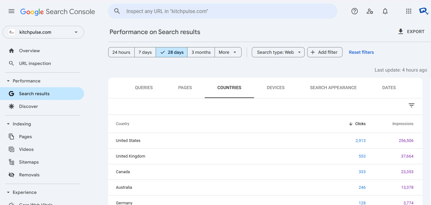Select the 24 hours date range

point(121,52)
